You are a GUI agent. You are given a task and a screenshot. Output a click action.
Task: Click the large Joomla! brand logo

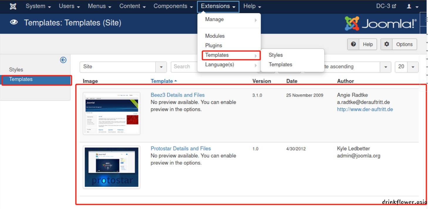click(x=381, y=23)
